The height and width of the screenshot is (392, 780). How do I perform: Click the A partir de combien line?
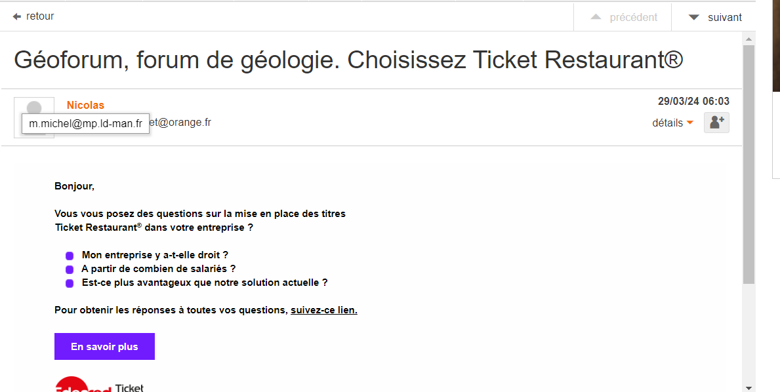[x=158, y=269]
